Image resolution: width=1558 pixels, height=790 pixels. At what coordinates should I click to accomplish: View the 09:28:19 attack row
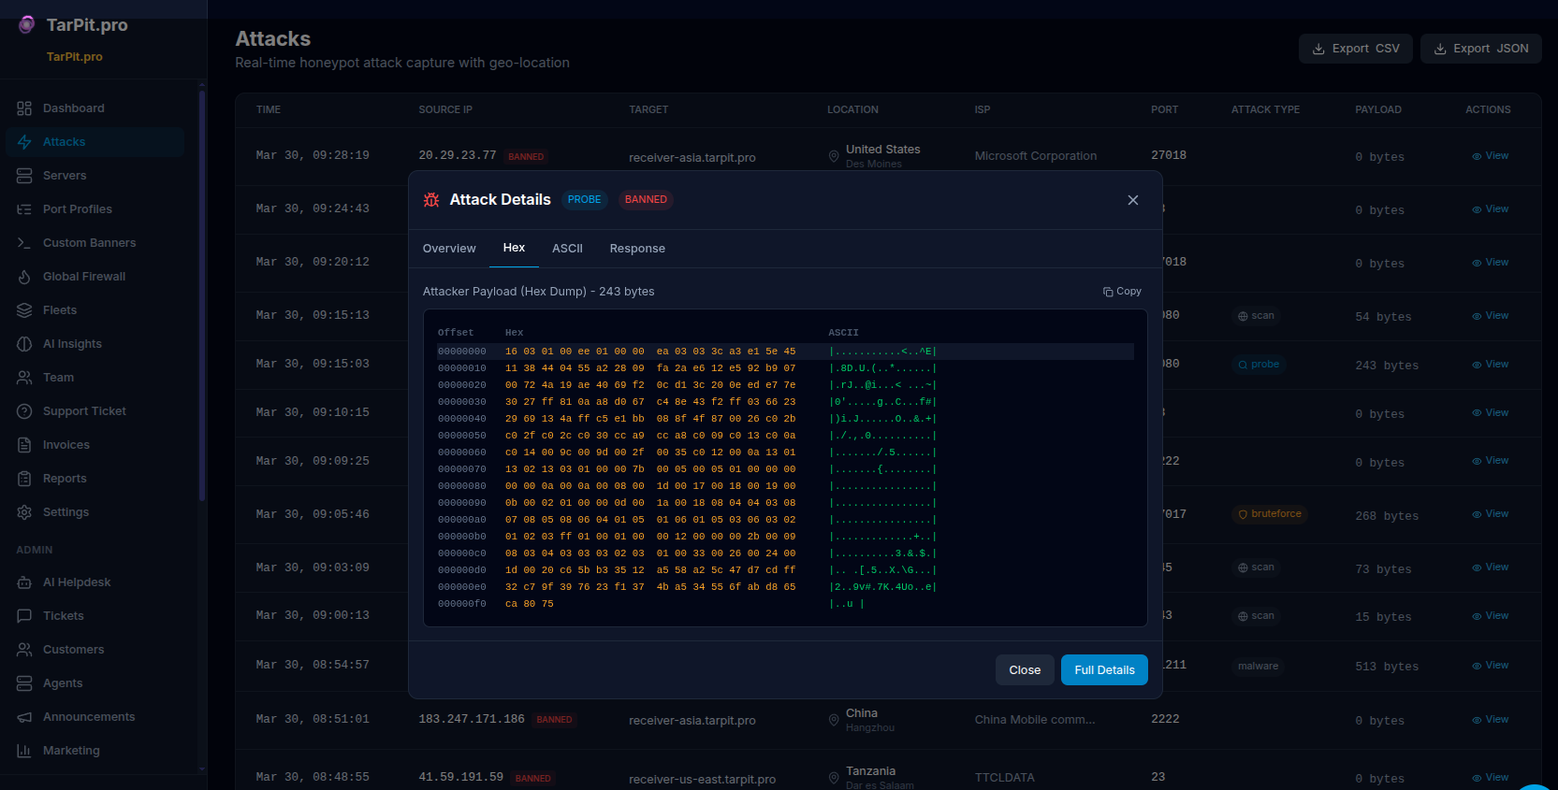point(1491,156)
